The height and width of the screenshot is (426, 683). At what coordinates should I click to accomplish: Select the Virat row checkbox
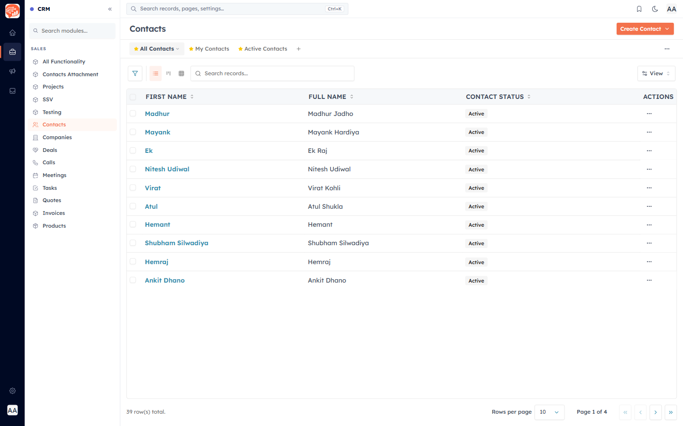pos(133,187)
